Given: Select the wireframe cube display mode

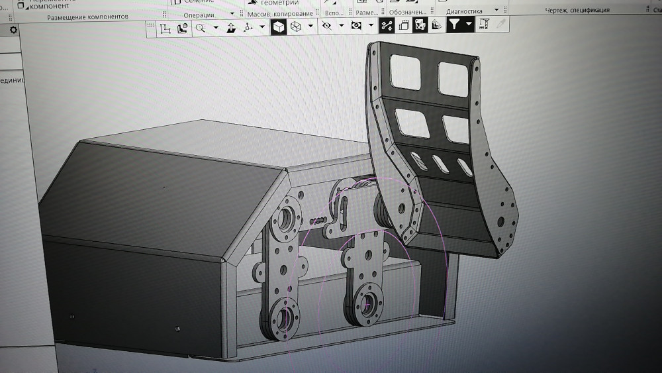Looking at the screenshot, I should (296, 27).
